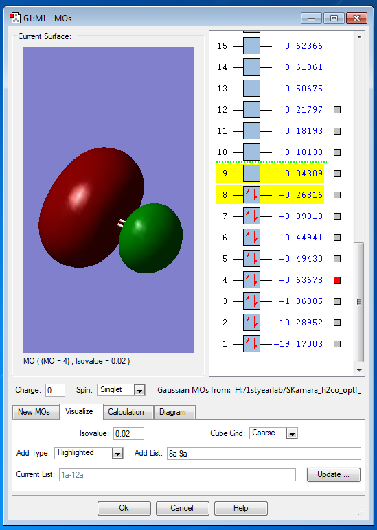Select the occupied orbital box for MO 8
This screenshot has height=530, width=377.
pyautogui.click(x=251, y=195)
